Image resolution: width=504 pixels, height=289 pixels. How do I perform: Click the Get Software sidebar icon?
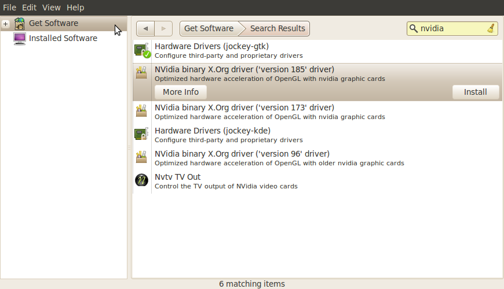click(x=20, y=24)
